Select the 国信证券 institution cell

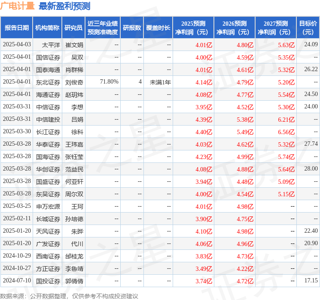[x=48, y=57]
